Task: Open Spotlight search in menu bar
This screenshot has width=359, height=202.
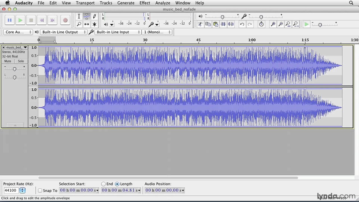Action: point(351,3)
